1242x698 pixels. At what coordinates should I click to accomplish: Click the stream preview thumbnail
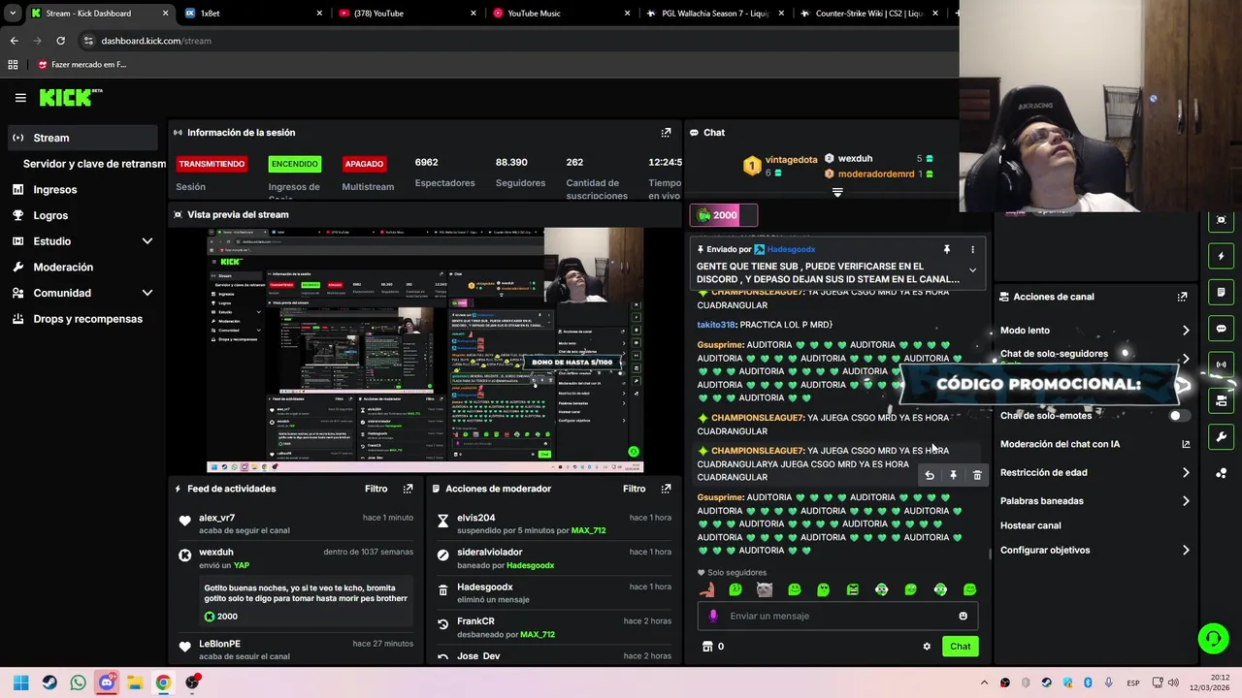[425, 350]
